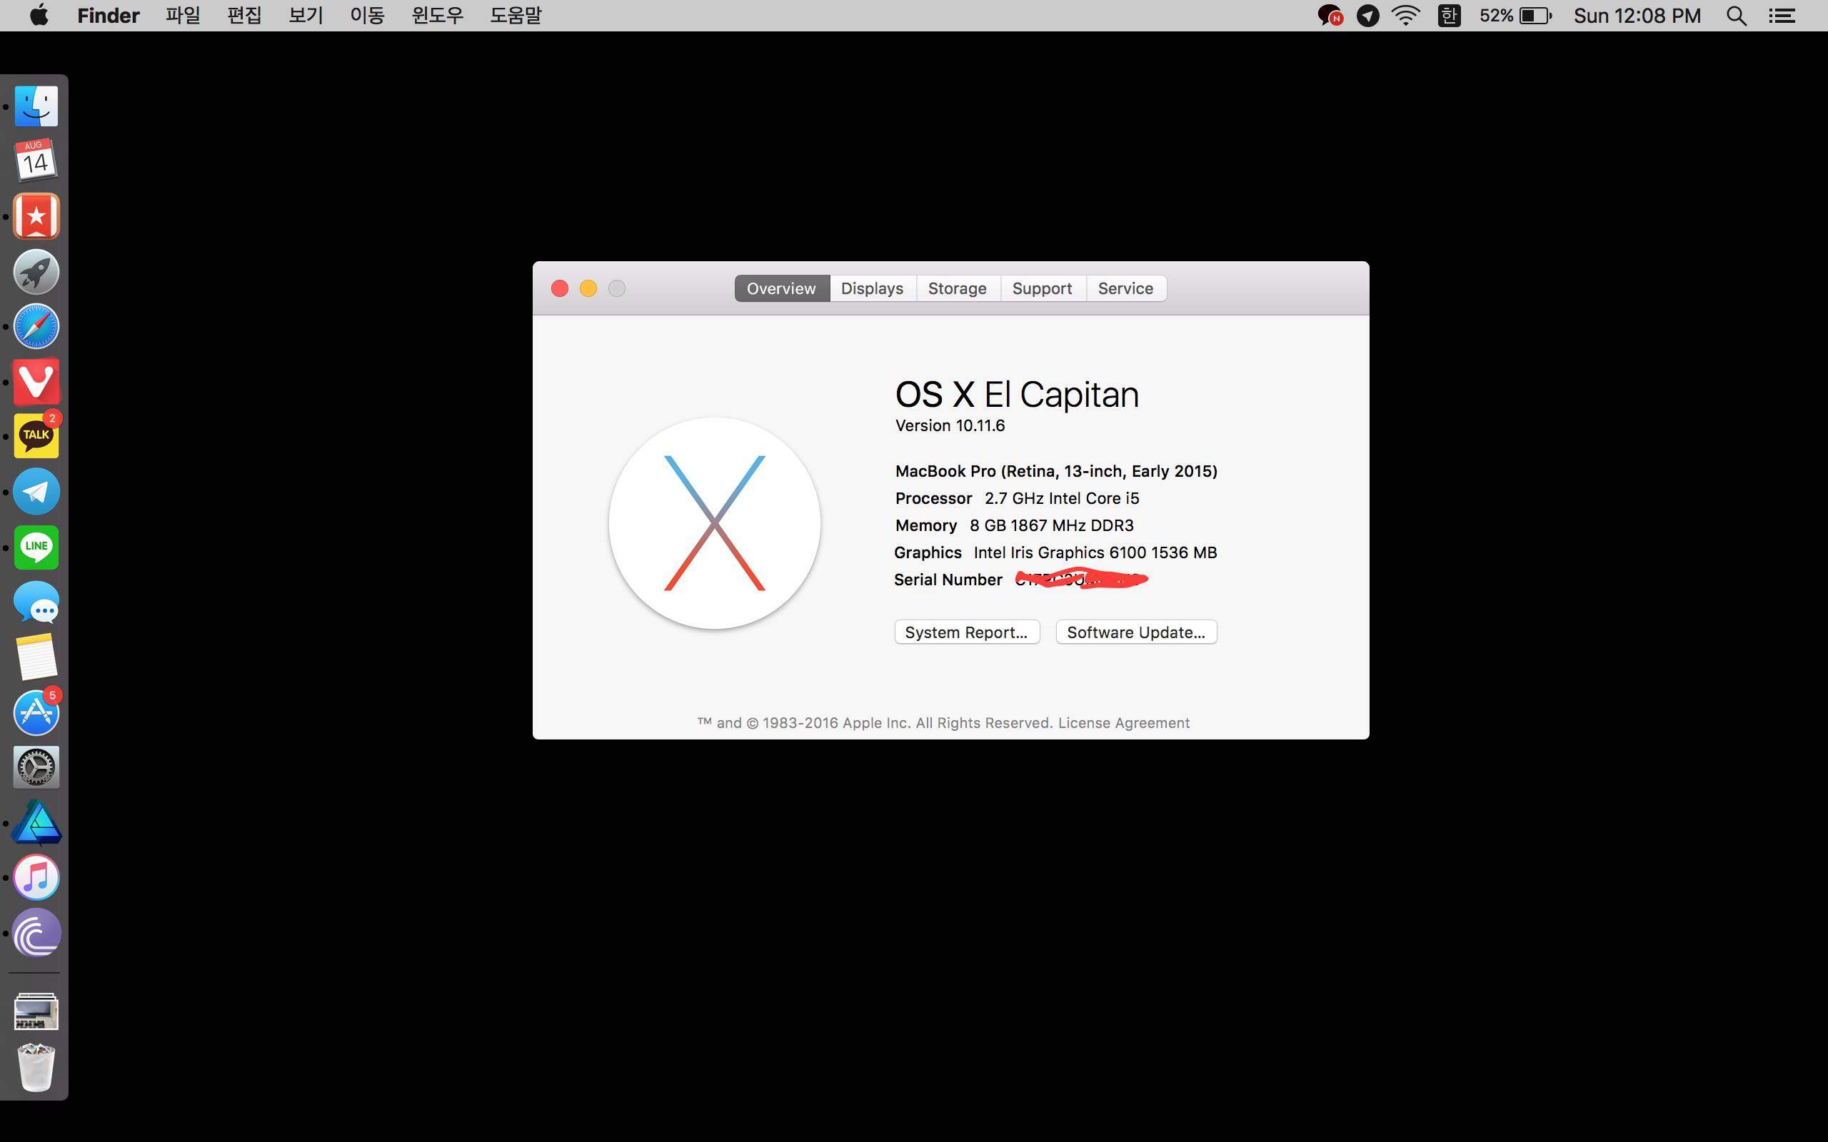Open the Korean input source menu
This screenshot has height=1142, width=1828.
(1448, 16)
